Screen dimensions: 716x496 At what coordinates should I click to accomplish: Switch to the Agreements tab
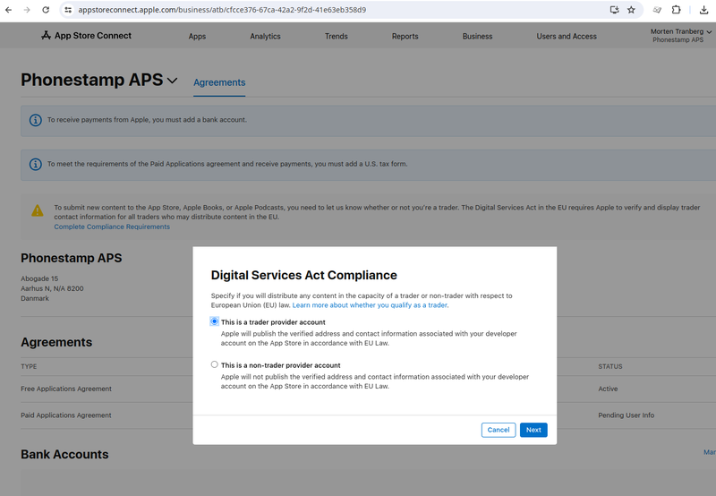219,82
